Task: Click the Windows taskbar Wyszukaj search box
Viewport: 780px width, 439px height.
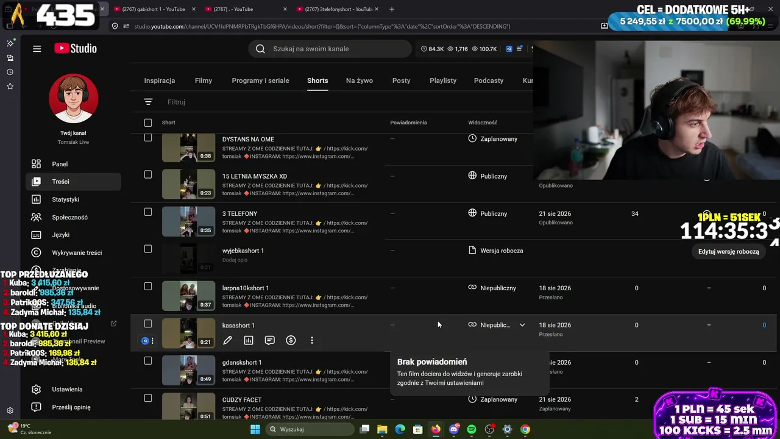Action: 310,429
